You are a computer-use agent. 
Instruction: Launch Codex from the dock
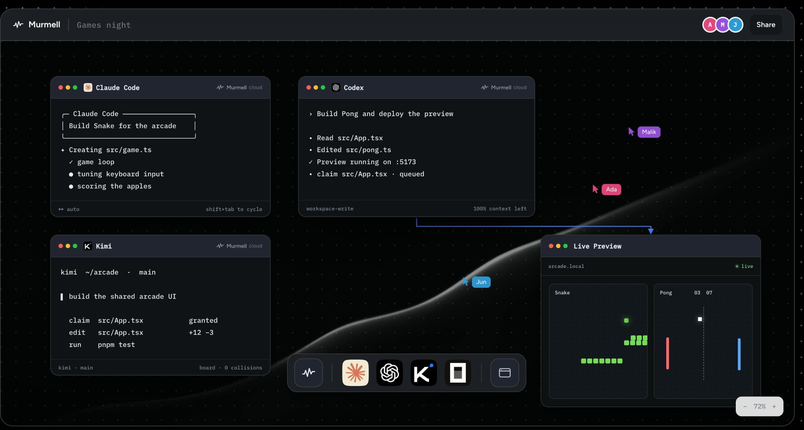pos(389,373)
